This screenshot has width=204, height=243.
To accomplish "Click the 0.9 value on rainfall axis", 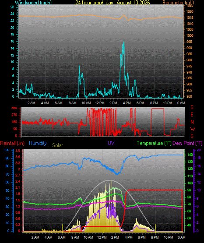I will tap(18, 212).
